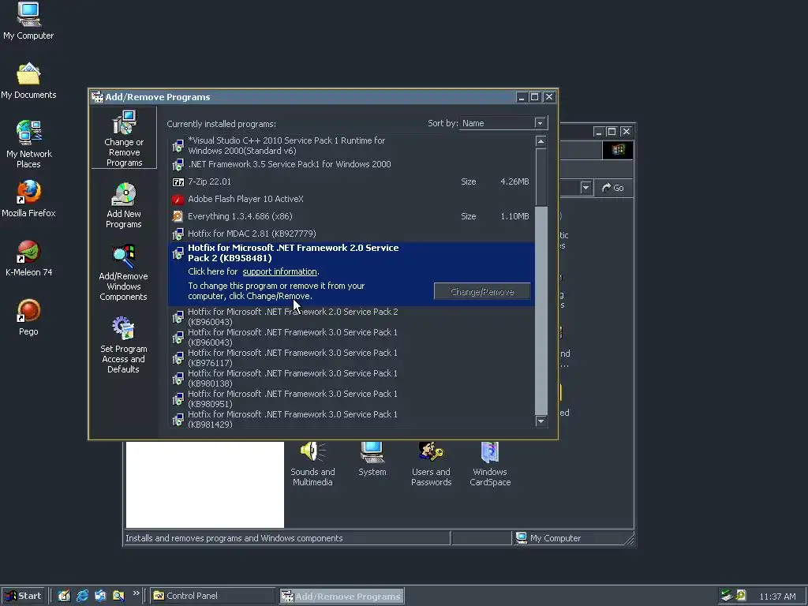Switch to Control Panel taskbar button
The height and width of the screenshot is (606, 808).
point(213,596)
